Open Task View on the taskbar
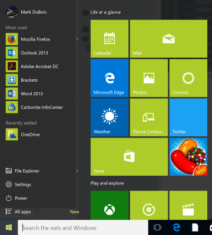The width and height of the screenshot is (212, 235). [157, 227]
